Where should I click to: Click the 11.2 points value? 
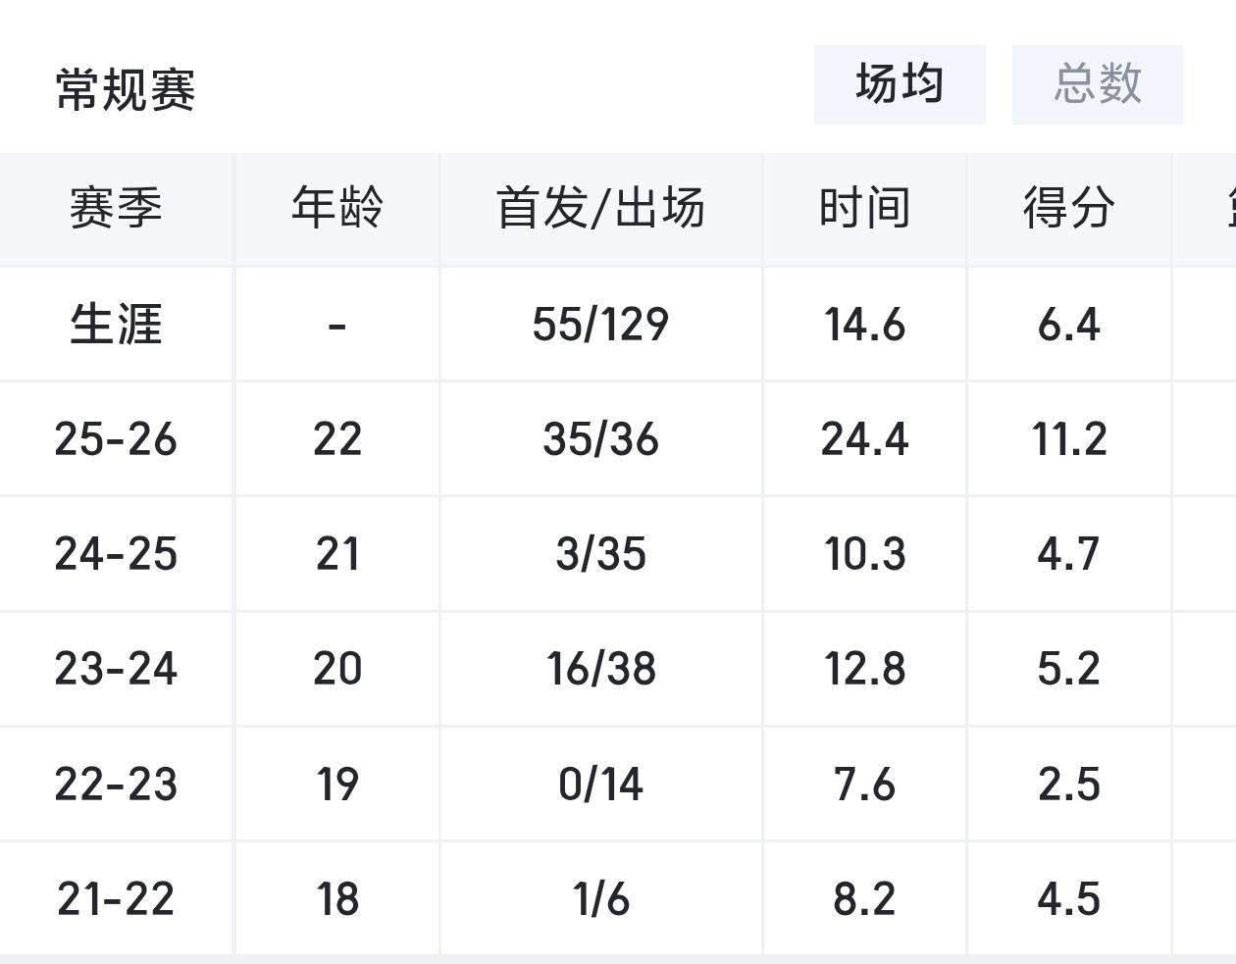coord(1069,438)
